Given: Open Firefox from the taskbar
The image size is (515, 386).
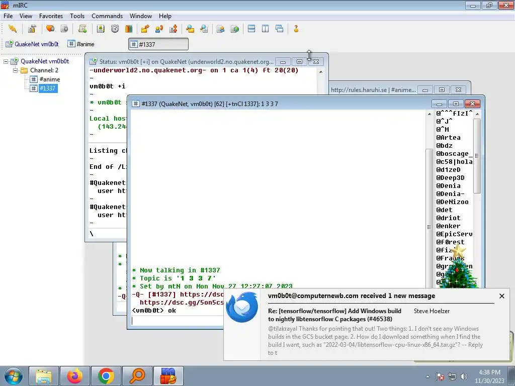Looking at the screenshot, I should [x=75, y=376].
